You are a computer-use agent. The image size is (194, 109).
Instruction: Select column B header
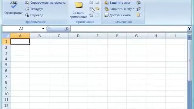click(39, 36)
